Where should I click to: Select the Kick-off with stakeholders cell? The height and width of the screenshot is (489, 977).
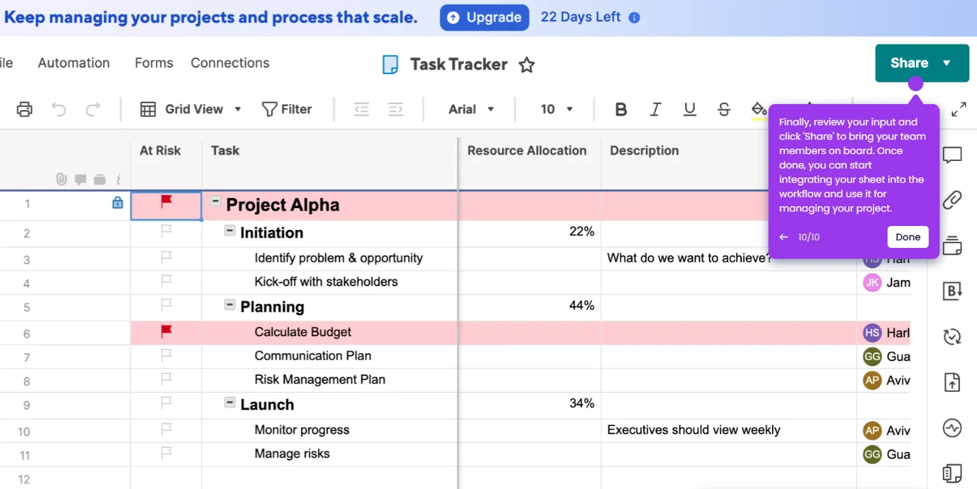pyautogui.click(x=326, y=282)
